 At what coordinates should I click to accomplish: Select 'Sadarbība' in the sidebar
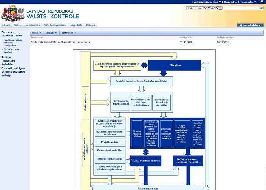click(7, 65)
